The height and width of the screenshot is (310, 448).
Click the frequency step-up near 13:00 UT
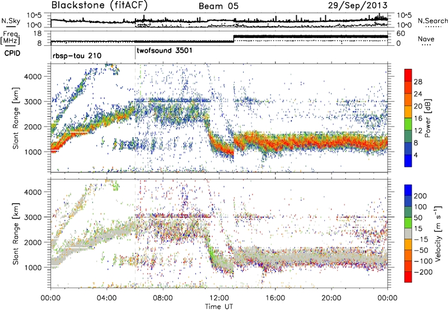tap(234, 39)
